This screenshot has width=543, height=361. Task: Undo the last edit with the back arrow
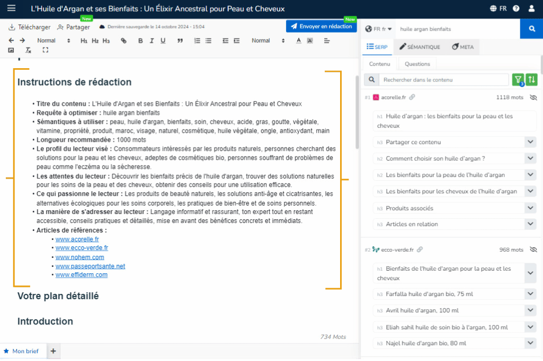(11, 40)
